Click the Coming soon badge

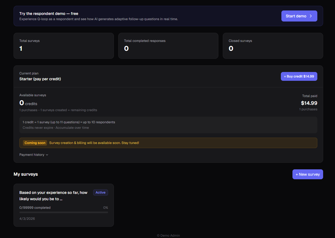35,143
